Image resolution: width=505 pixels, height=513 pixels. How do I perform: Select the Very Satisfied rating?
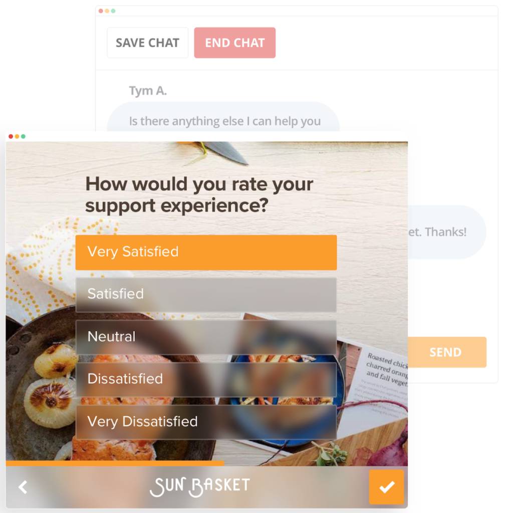click(206, 252)
